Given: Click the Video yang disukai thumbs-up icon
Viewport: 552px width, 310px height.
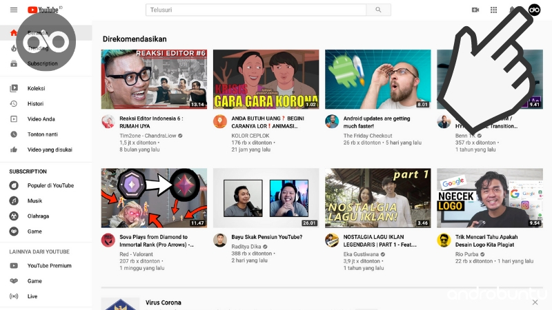Looking at the screenshot, I should pyautogui.click(x=14, y=149).
